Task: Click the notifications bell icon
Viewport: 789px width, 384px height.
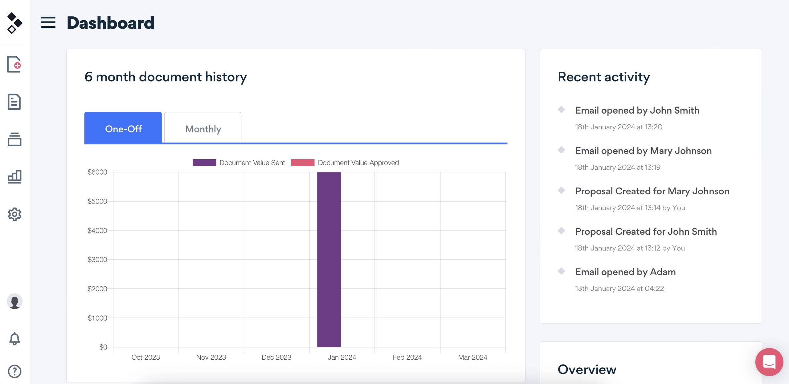Action: [x=14, y=339]
